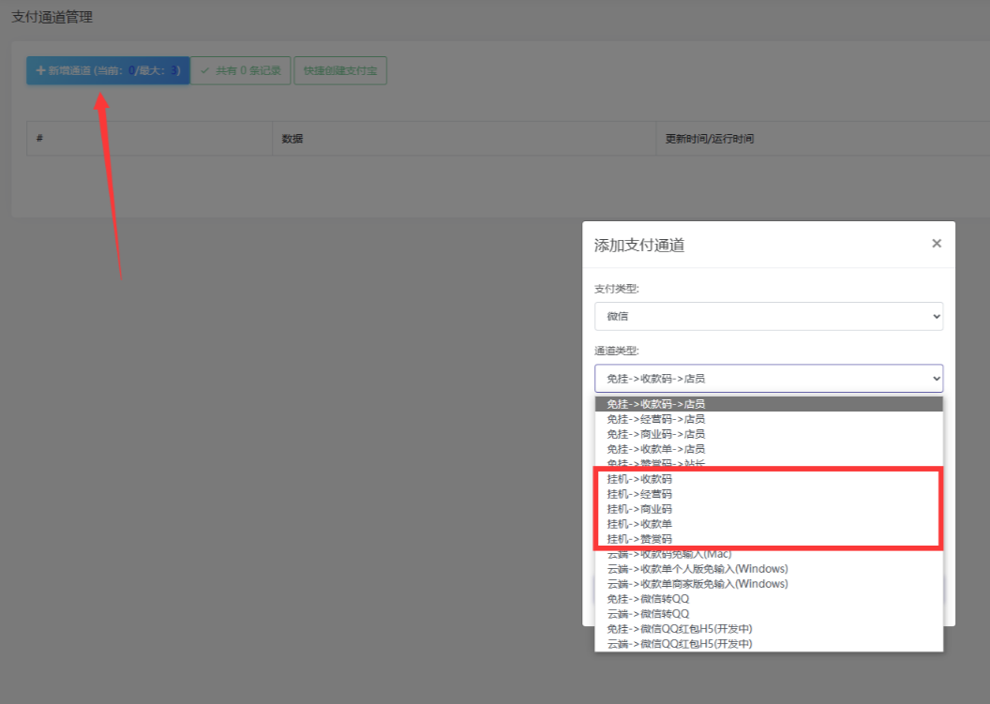Click the × to close 添加支付通道 dialog
The image size is (990, 704).
click(x=936, y=243)
